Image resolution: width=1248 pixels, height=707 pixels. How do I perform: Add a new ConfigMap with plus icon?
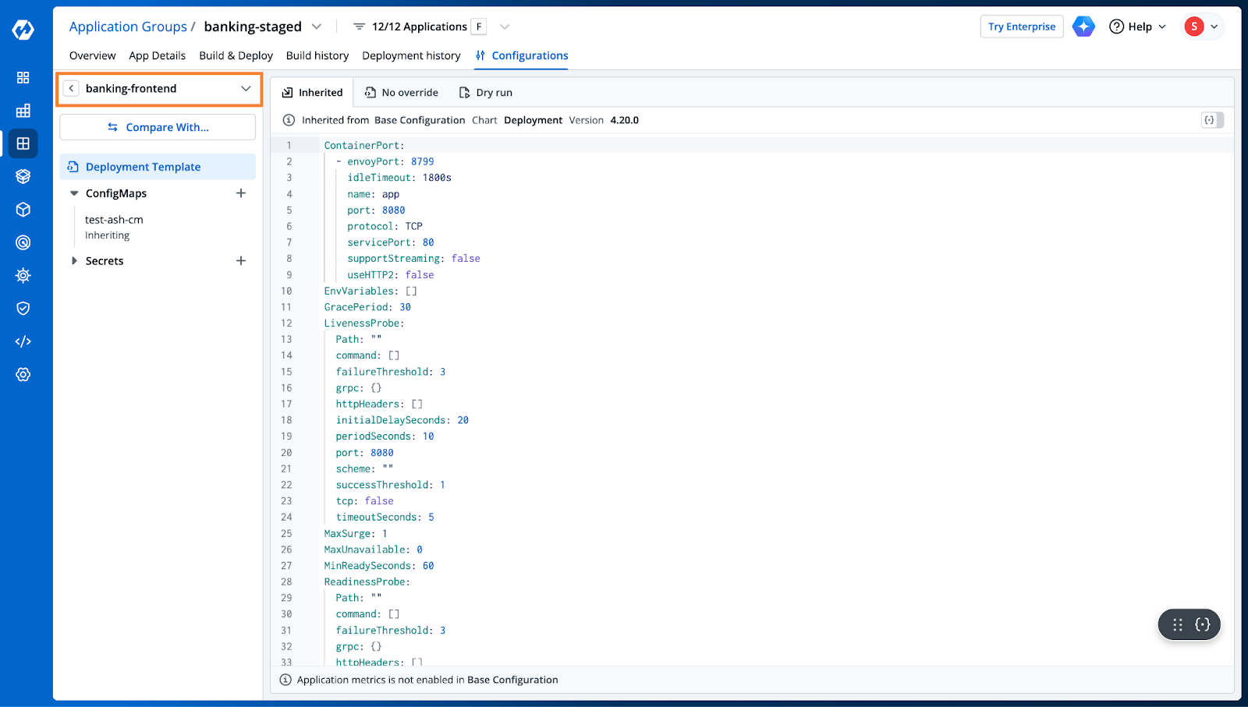[x=241, y=193]
